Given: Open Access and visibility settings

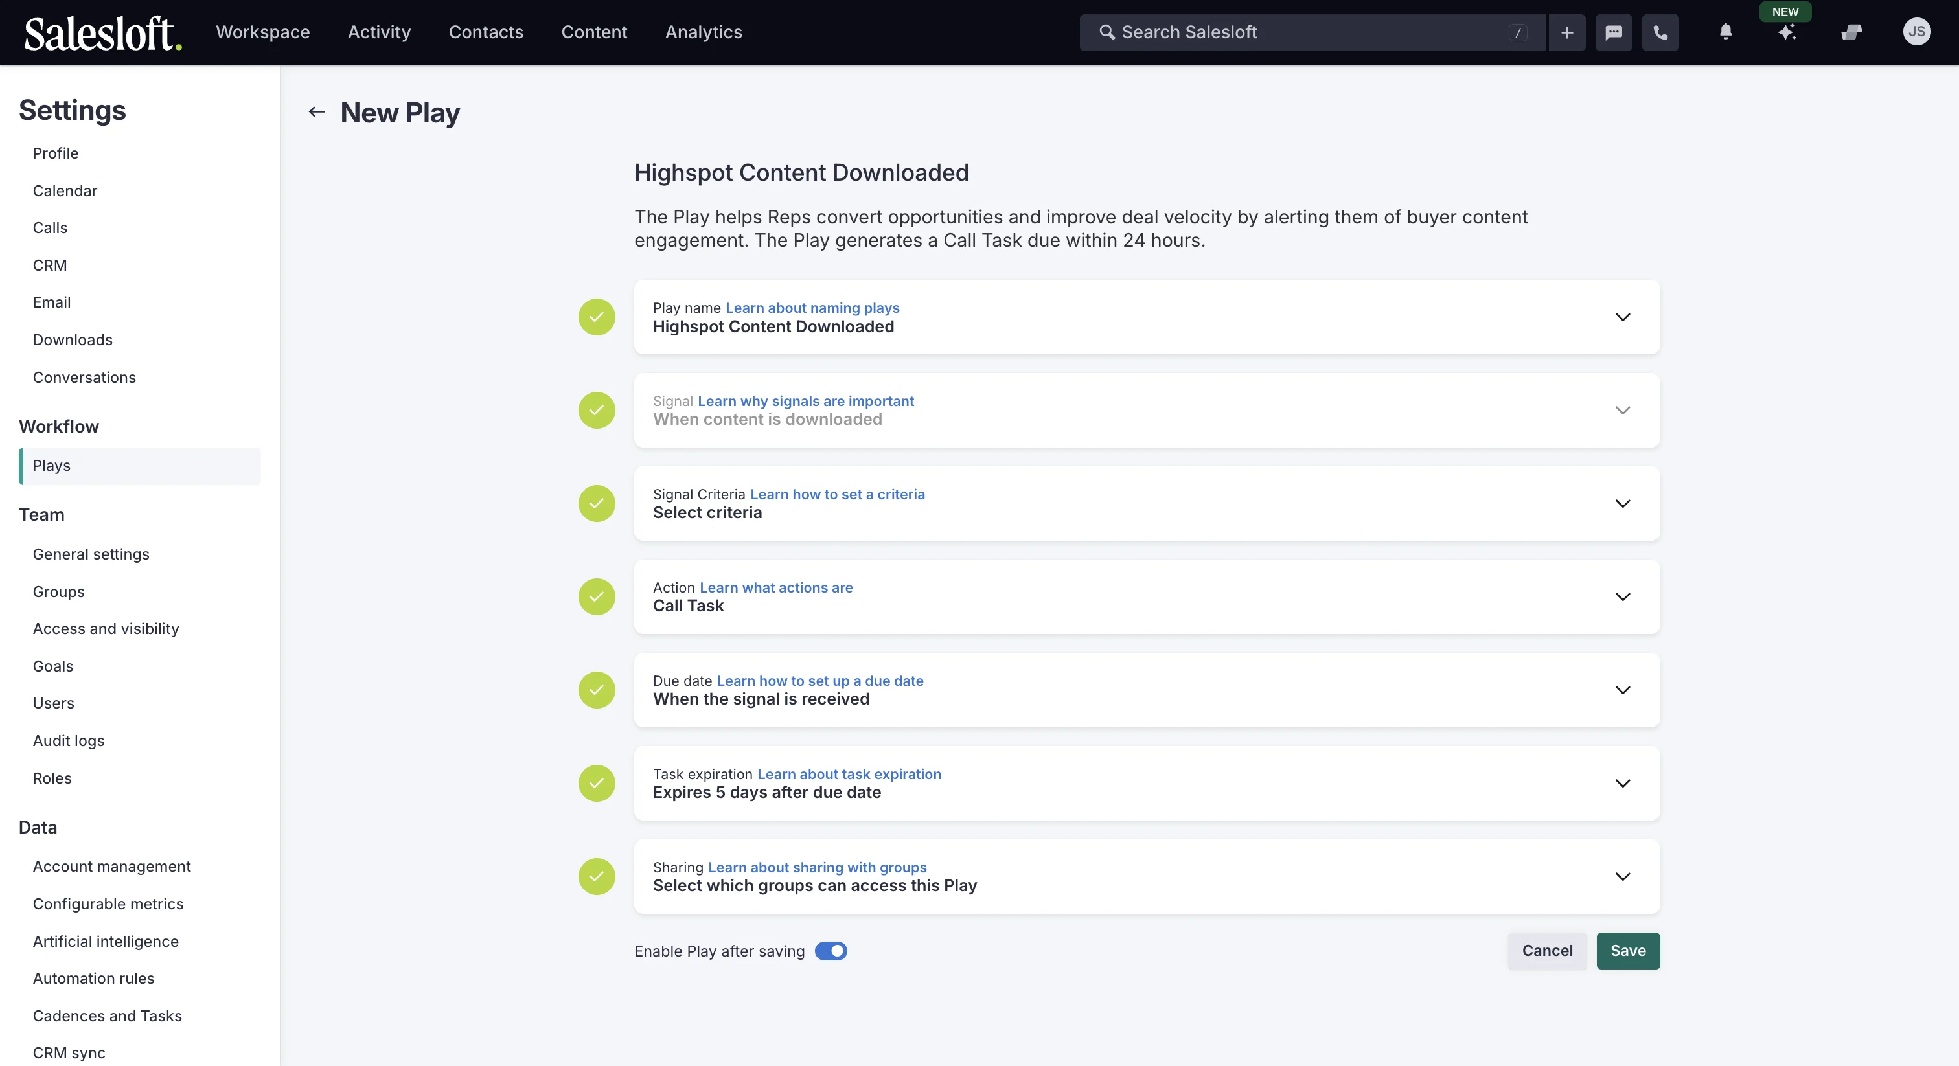Looking at the screenshot, I should click(x=106, y=629).
